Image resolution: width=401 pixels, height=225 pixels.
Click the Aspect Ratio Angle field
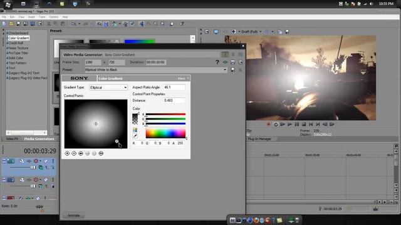174,87
